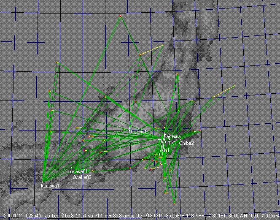Select start height H 113.7

(x=189, y=216)
